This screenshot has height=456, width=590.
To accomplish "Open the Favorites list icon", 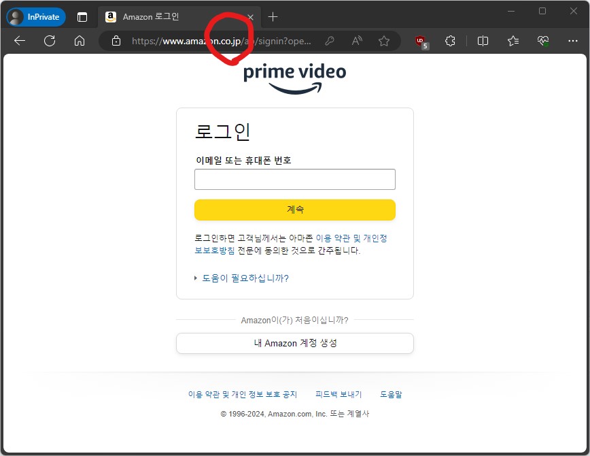I will [x=513, y=41].
